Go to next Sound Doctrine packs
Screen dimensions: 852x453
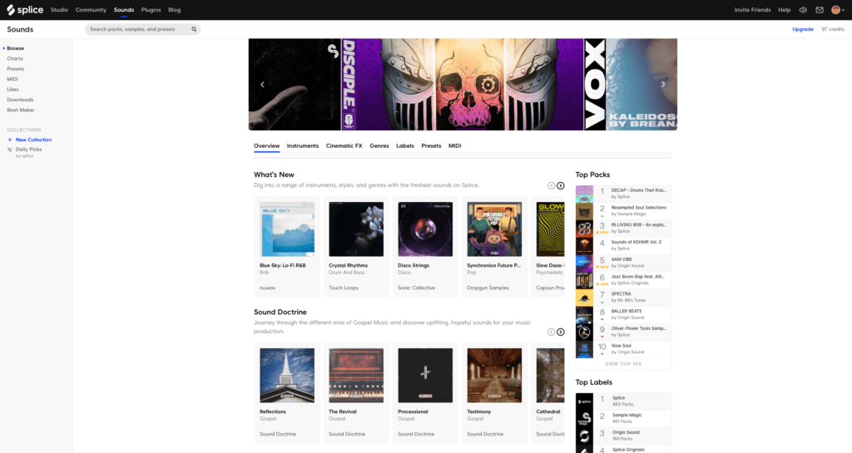coord(560,332)
